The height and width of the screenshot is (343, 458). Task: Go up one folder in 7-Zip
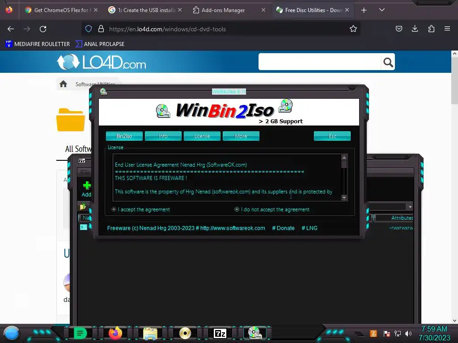[x=83, y=207]
